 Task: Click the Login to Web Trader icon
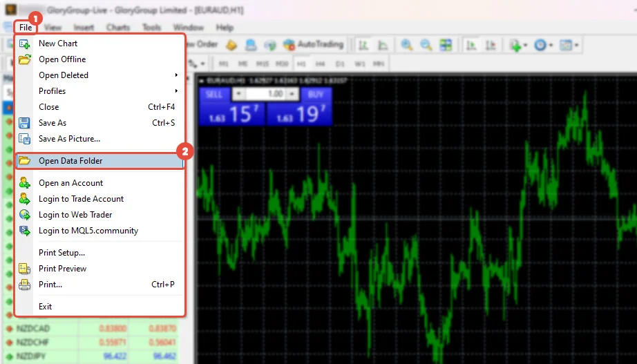click(x=25, y=215)
